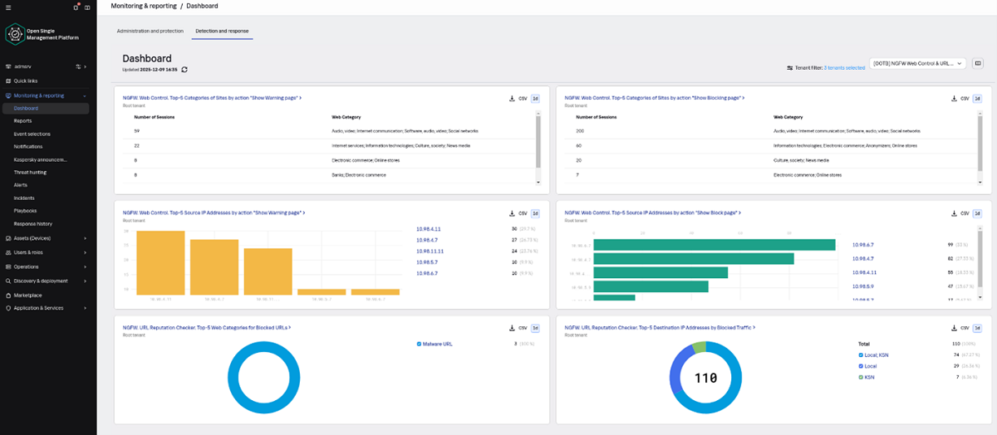Screen dimensions: 997x435
Task: Toggle the green KSN legend checkbox
Action: point(861,376)
